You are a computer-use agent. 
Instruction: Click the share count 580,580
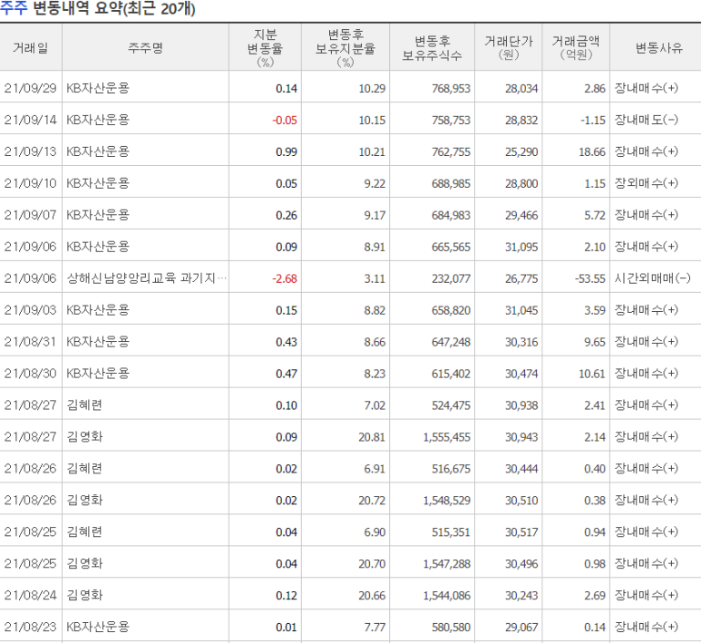(x=451, y=628)
